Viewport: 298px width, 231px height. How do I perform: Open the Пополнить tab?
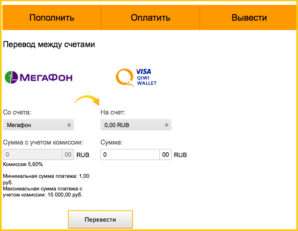tap(52, 17)
